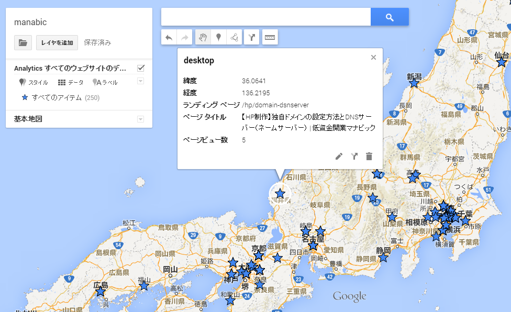The width and height of the screenshot is (511, 312).
Task: Close the desktop info window
Action: 373,57
